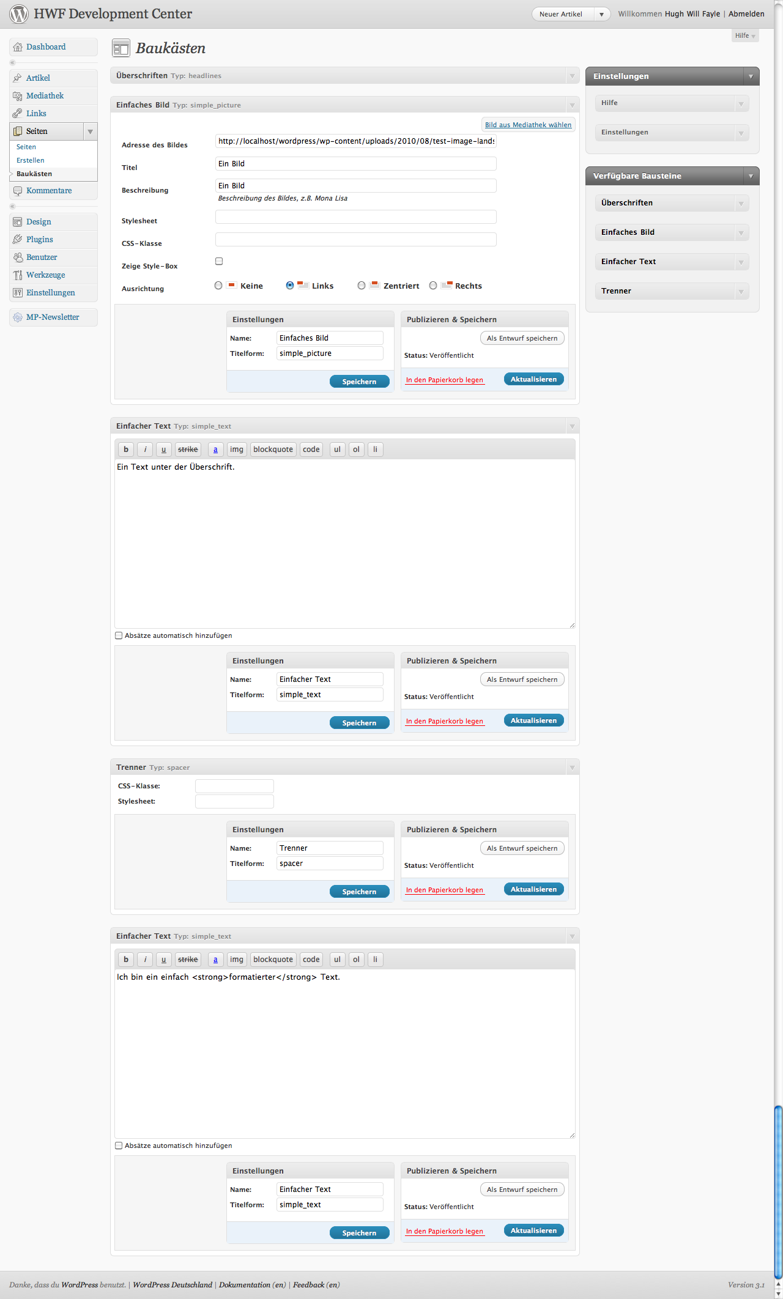Toggle the Zeige Style-Box checkbox
The width and height of the screenshot is (783, 1299).
click(x=219, y=261)
